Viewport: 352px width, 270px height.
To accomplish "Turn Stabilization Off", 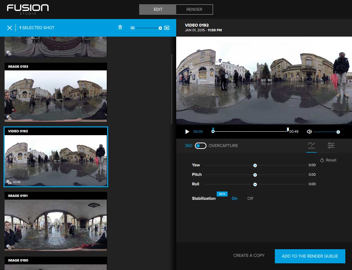I will point(250,199).
